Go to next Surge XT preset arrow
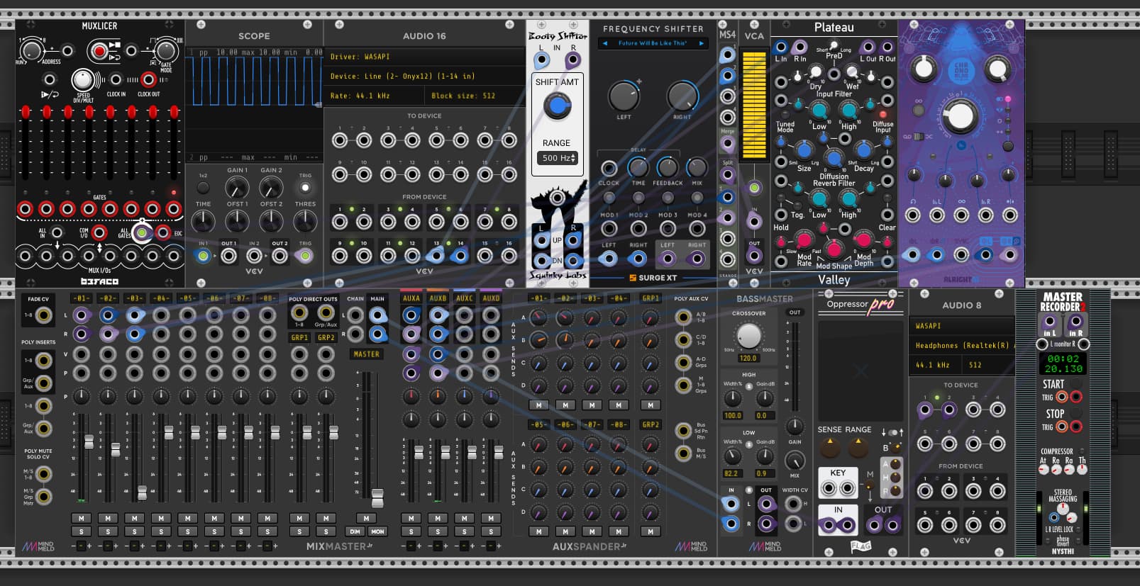Image resolution: width=1140 pixels, height=586 pixels. (701, 43)
